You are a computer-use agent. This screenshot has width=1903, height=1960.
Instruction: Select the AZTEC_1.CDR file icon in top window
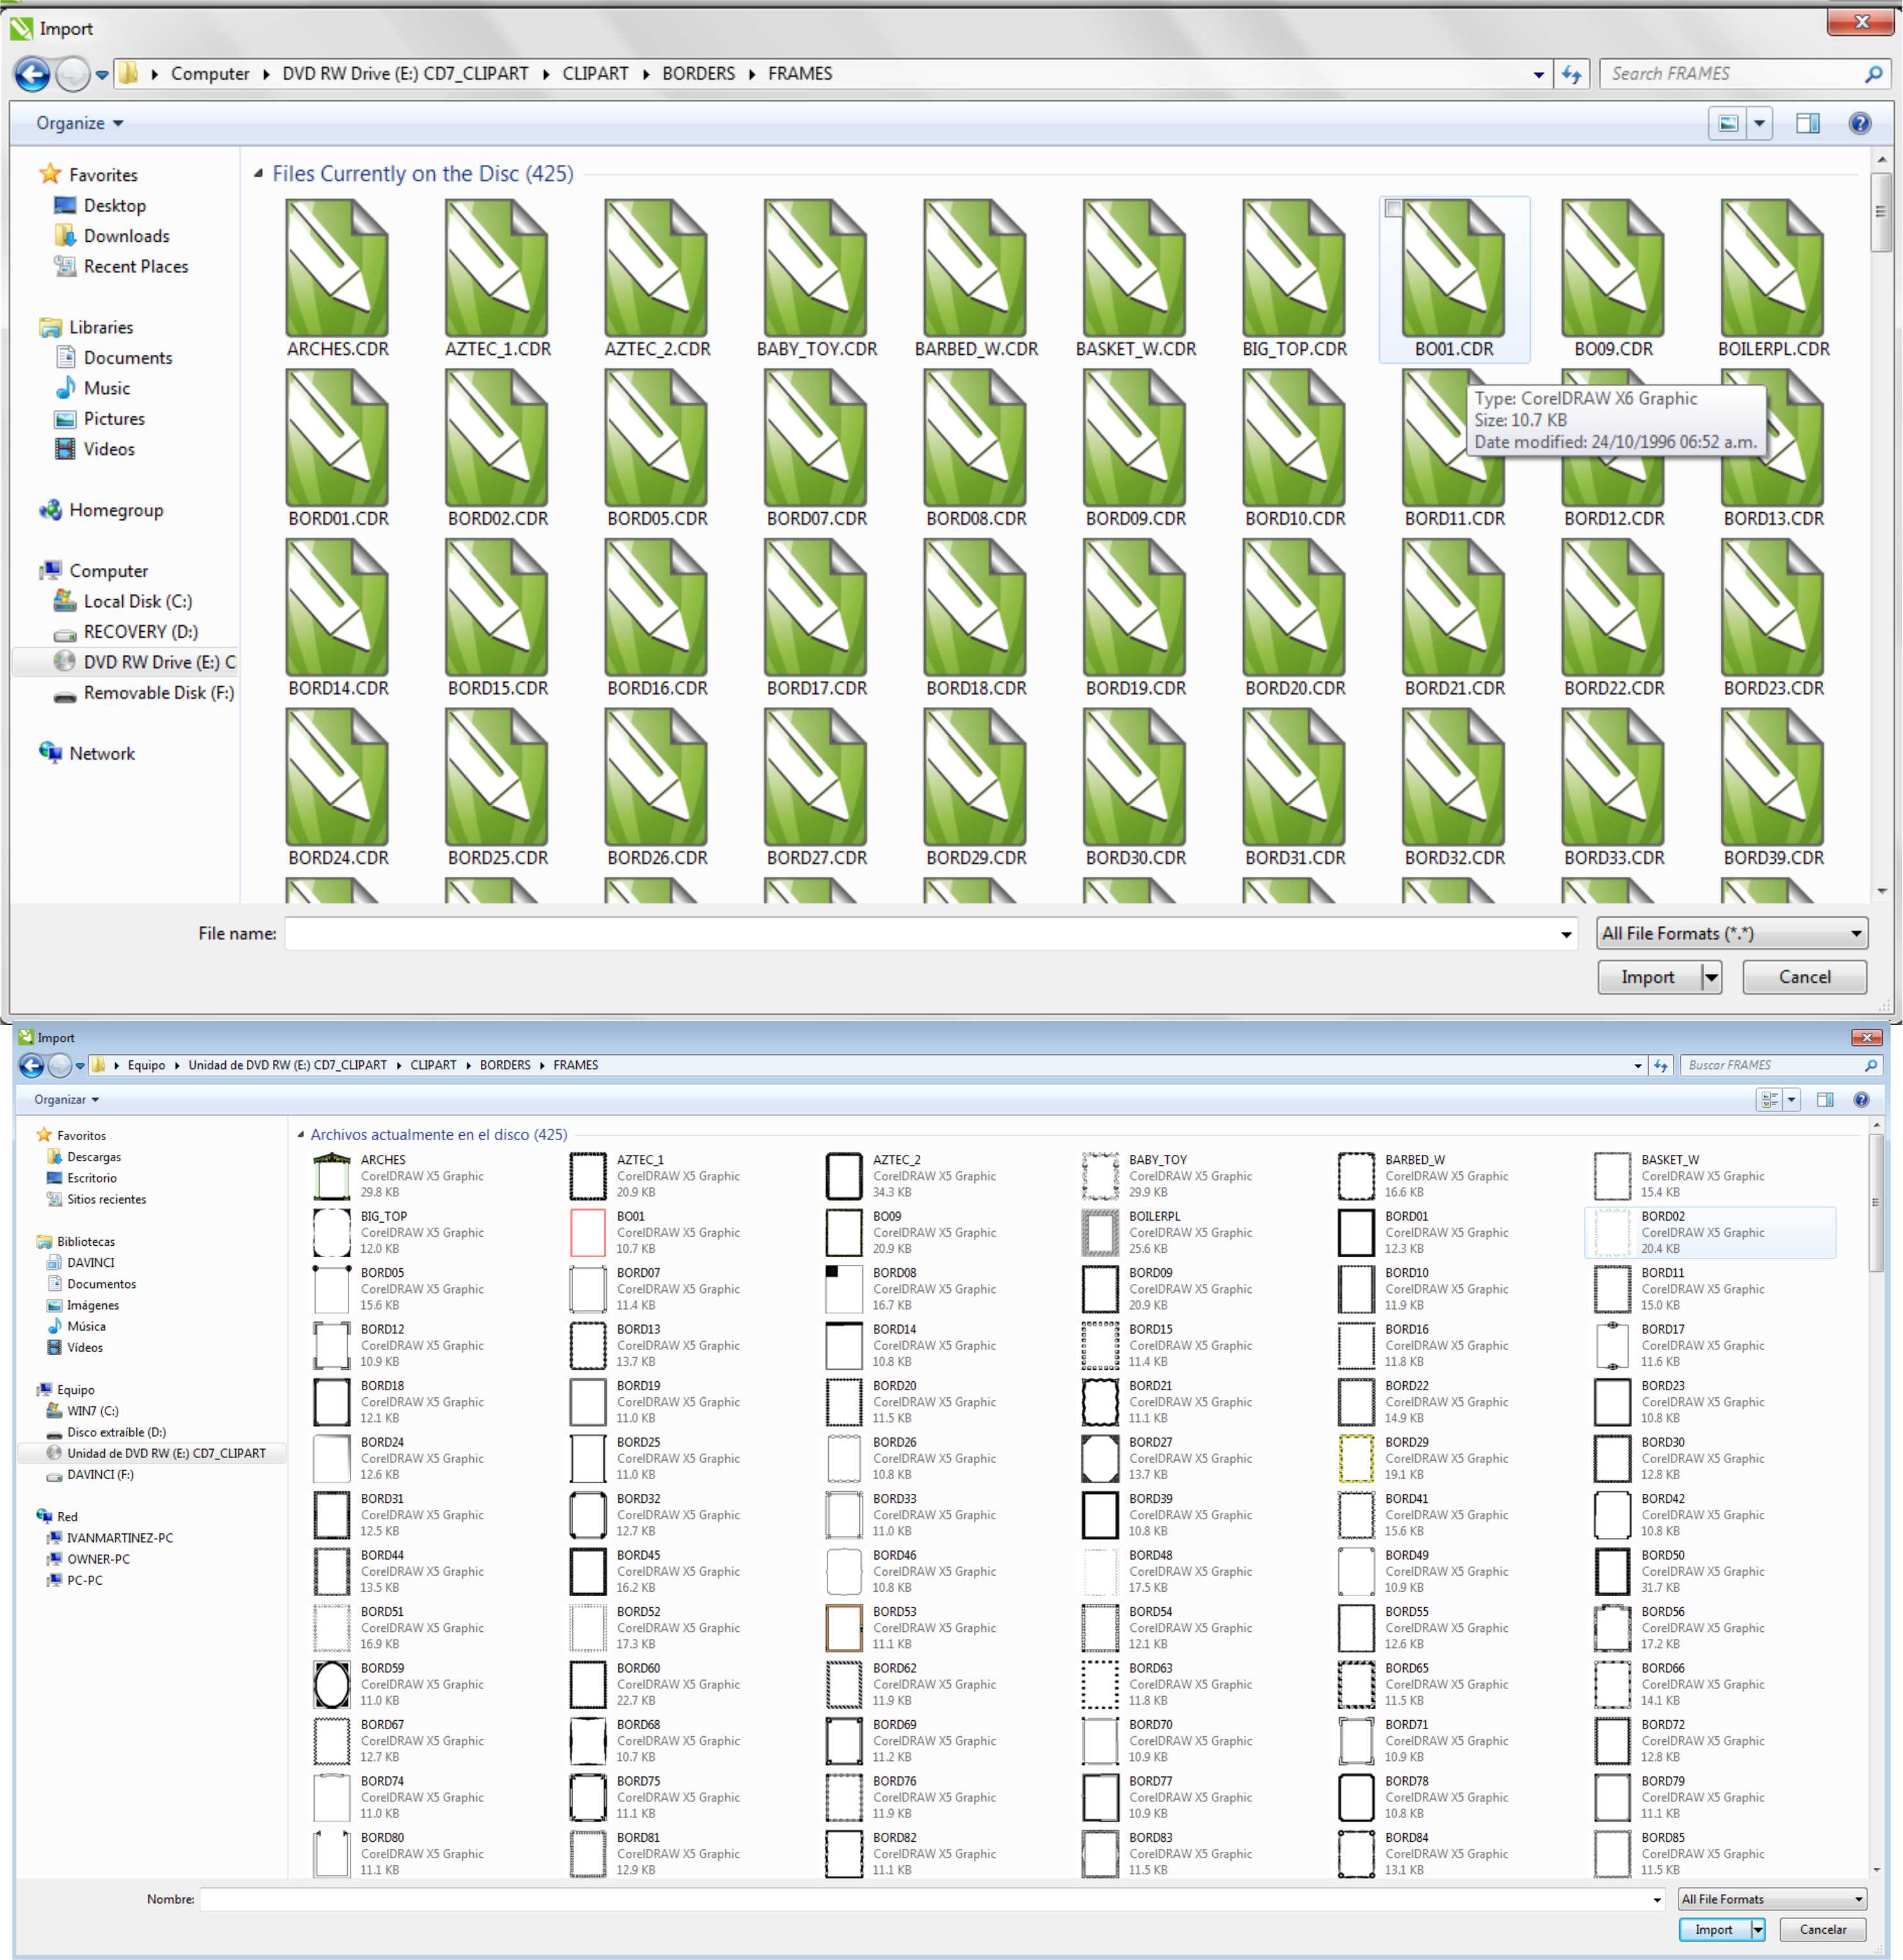coord(497,268)
